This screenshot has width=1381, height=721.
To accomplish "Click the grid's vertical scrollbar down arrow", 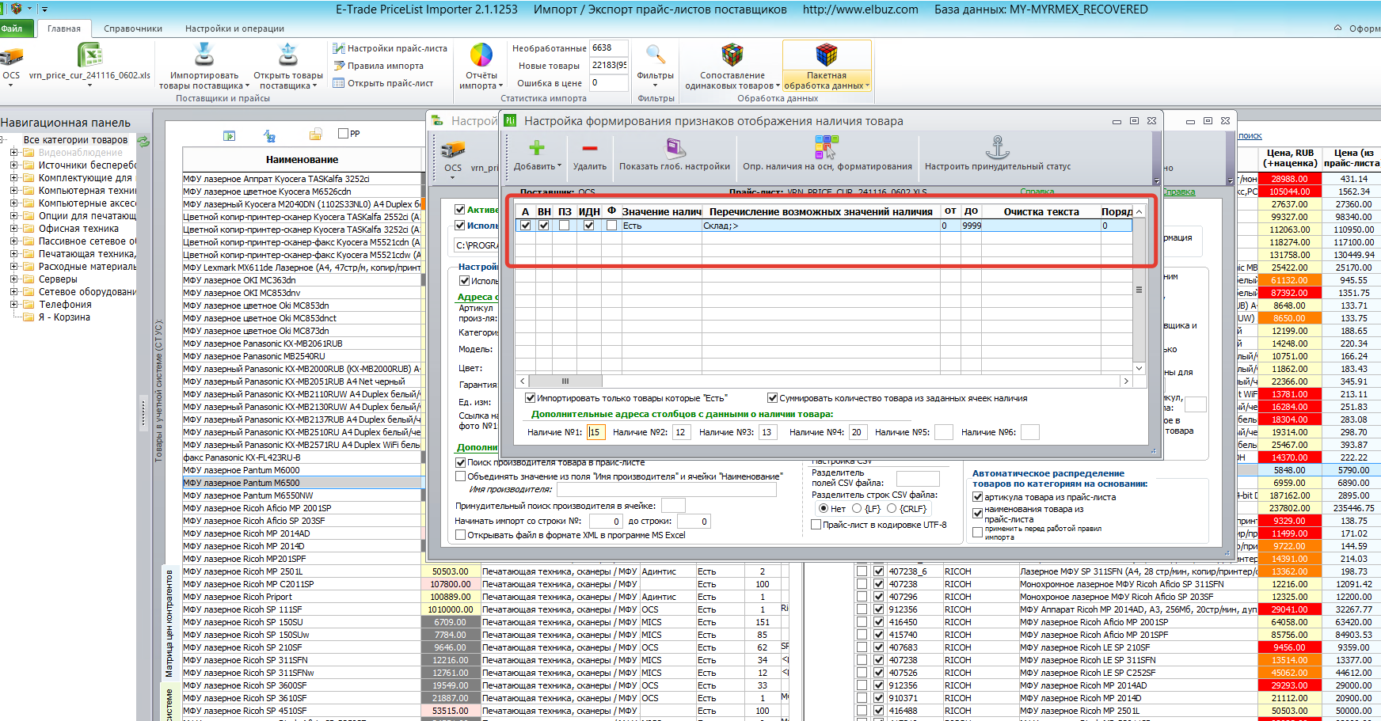I will pyautogui.click(x=1139, y=368).
